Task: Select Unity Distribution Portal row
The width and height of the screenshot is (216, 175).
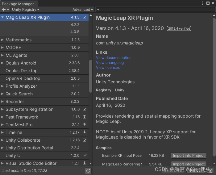Action: tap(44, 148)
